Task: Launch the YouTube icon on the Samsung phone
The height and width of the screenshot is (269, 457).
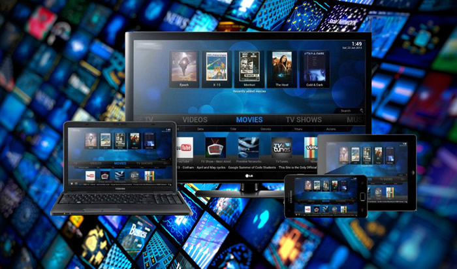Action: pos(307,209)
